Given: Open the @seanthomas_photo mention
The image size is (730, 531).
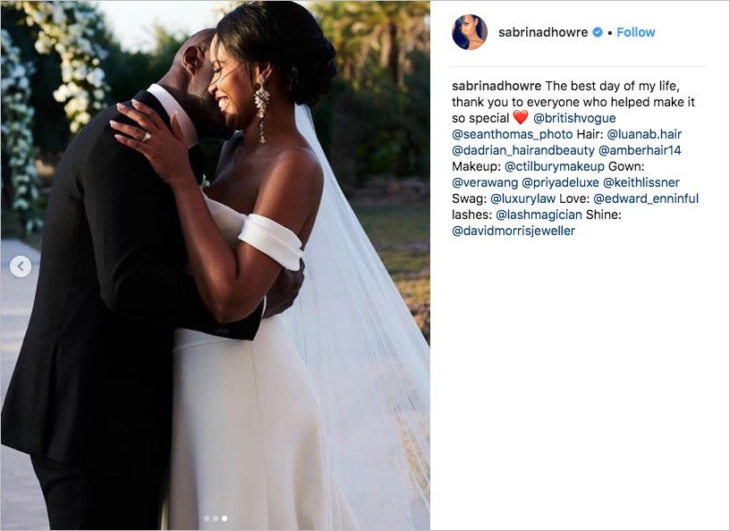Looking at the screenshot, I should [512, 134].
